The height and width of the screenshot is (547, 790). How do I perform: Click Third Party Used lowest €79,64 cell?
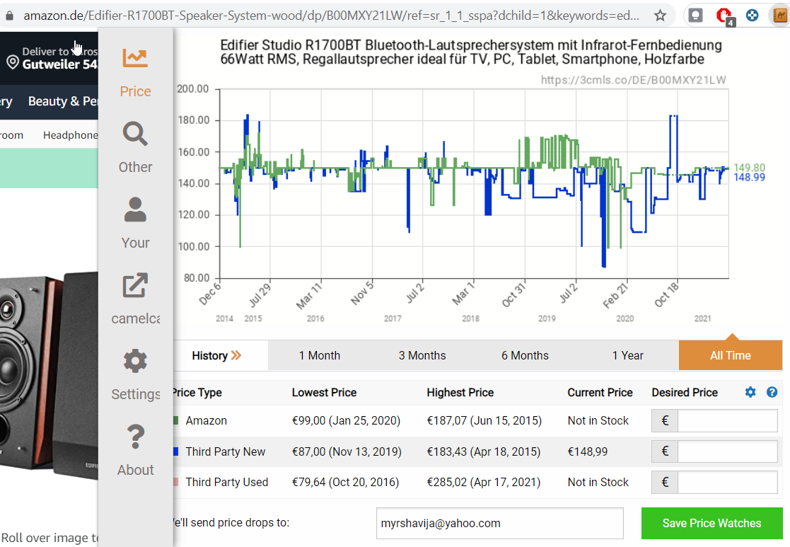click(x=345, y=482)
